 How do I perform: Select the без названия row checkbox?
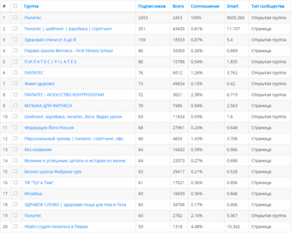tap(16, 149)
